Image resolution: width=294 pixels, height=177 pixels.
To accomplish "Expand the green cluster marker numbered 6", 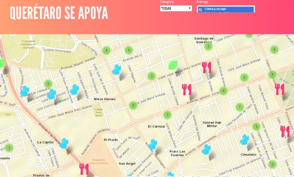I will [133, 105].
